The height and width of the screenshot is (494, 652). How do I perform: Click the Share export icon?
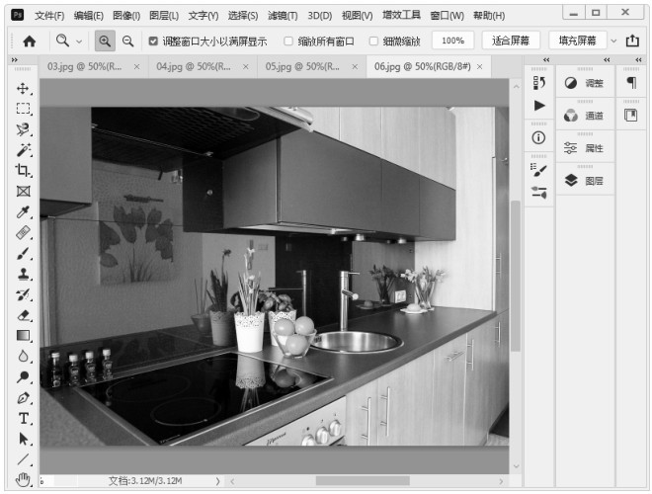coord(632,41)
